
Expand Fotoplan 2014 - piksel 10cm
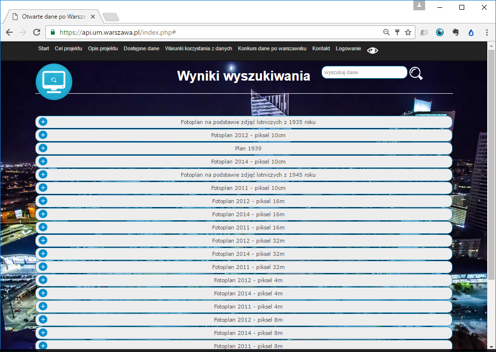(x=43, y=161)
